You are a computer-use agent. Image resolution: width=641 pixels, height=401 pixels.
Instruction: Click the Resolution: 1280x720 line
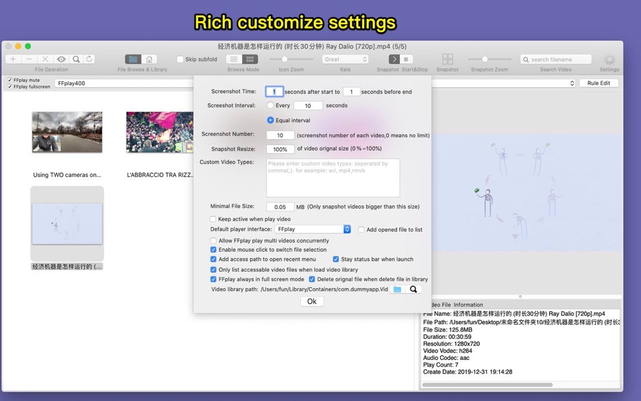pos(451,344)
